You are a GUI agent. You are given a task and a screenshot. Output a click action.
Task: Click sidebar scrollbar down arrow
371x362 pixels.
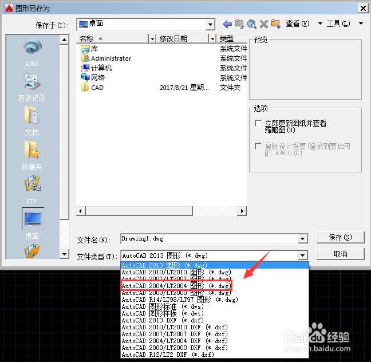(64, 254)
